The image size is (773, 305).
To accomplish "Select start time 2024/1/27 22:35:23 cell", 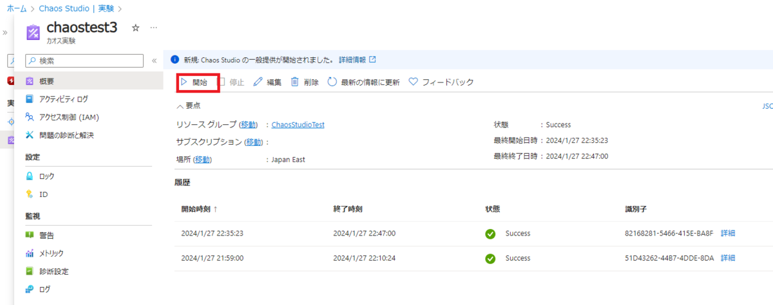I will [212, 233].
